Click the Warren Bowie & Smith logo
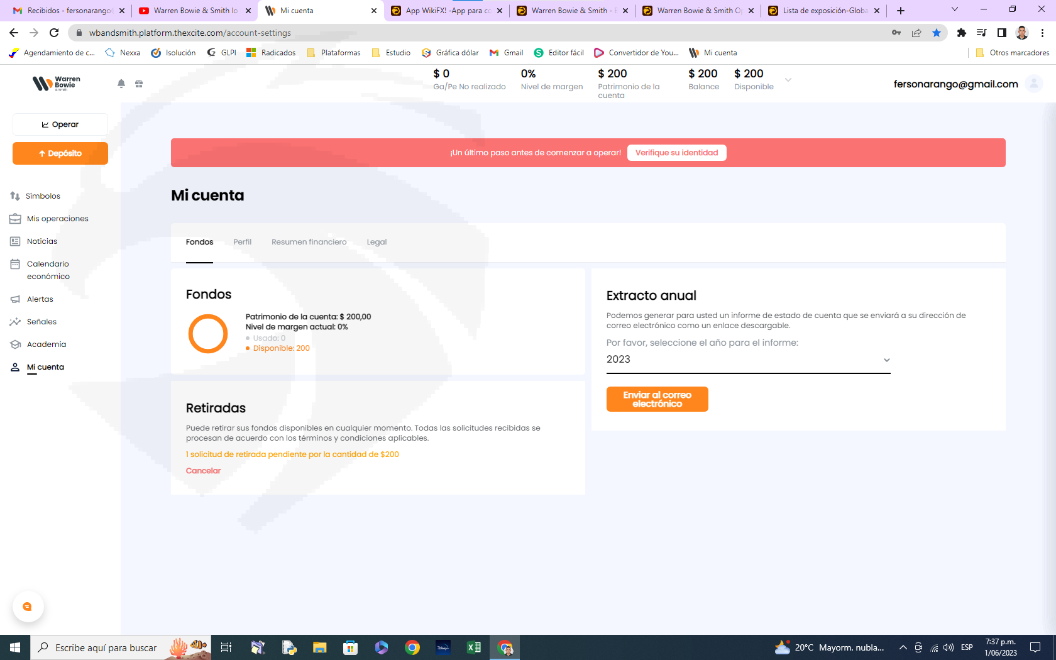Screen dimensions: 1056x660 tap(57, 83)
